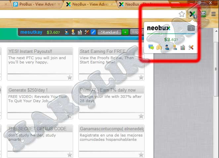
Task: Open direct referrals worker icon in popup
Action: pyautogui.click(x=175, y=47)
